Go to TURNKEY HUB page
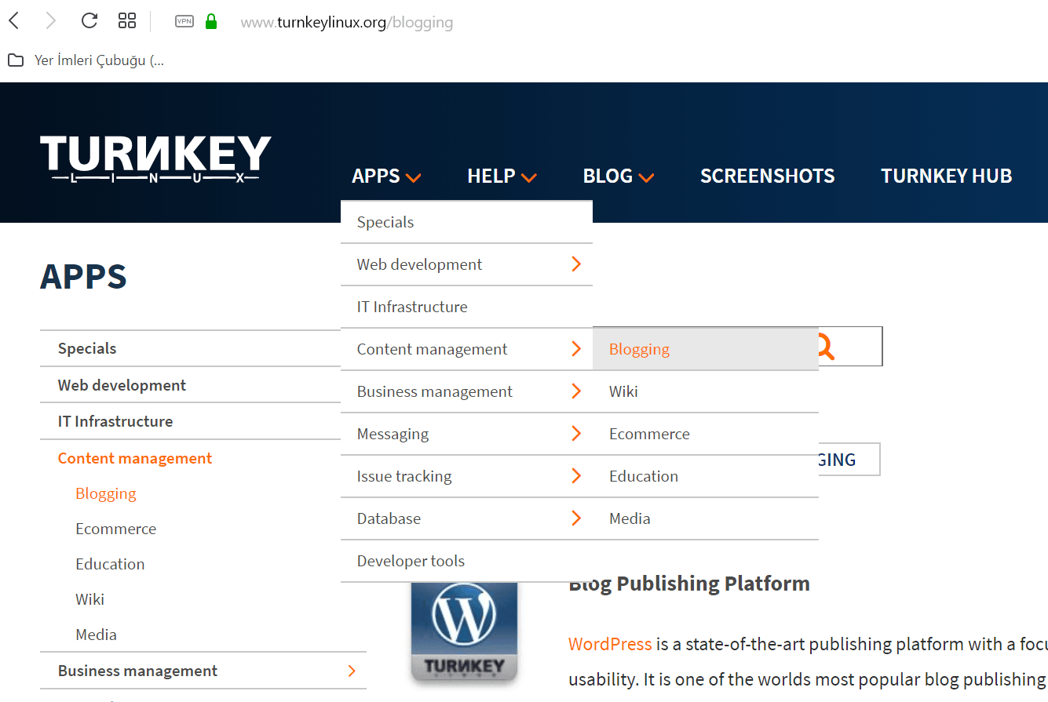The image size is (1048, 702). pos(946,176)
